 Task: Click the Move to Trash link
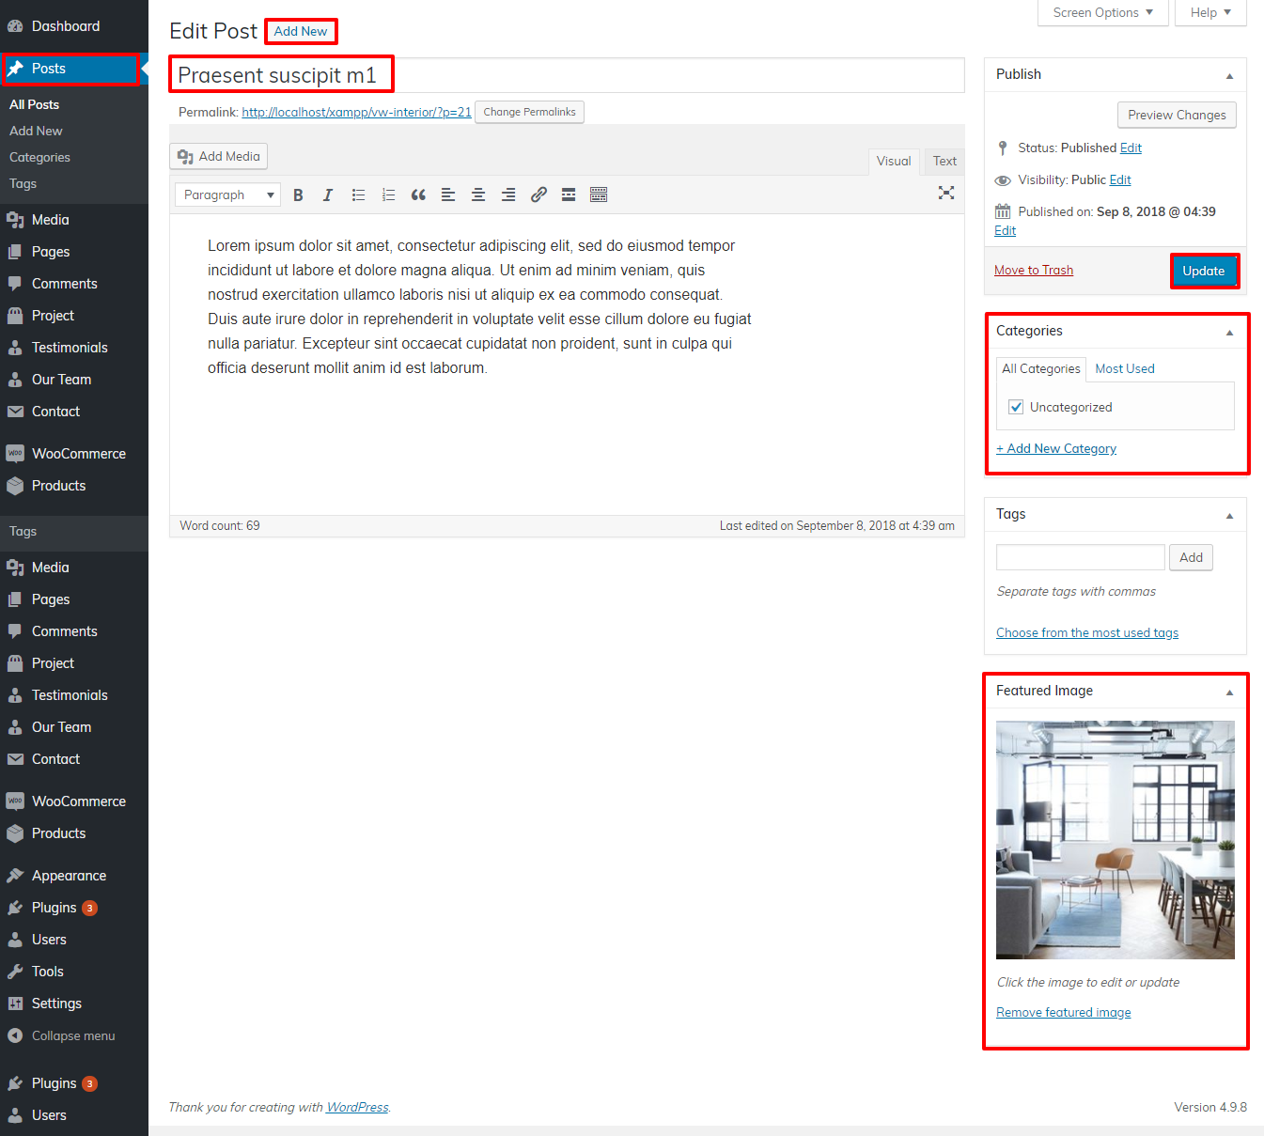tap(1034, 270)
